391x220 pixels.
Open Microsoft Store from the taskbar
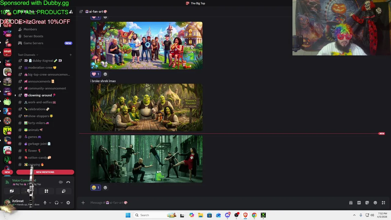(x=209, y=215)
